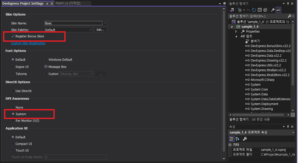Viewport: 298px width, 163px height.
Task: Click the gear icon by the document tabs
Action: (225, 3)
